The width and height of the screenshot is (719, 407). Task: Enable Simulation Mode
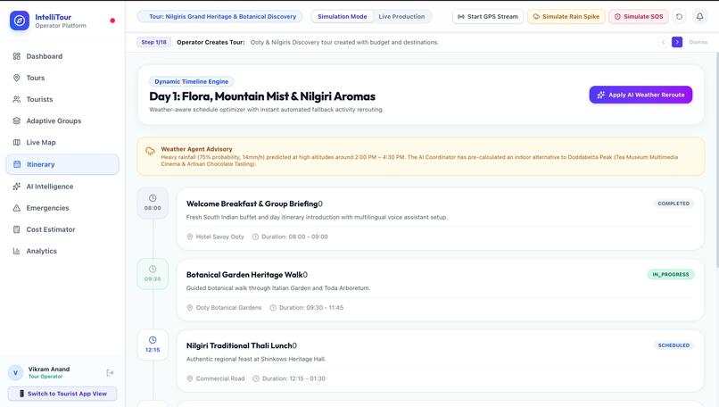[x=342, y=17]
